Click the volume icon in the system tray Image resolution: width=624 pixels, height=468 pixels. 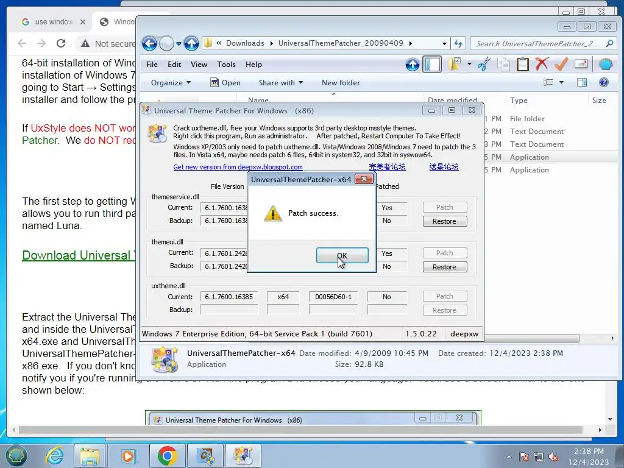pyautogui.click(x=553, y=457)
